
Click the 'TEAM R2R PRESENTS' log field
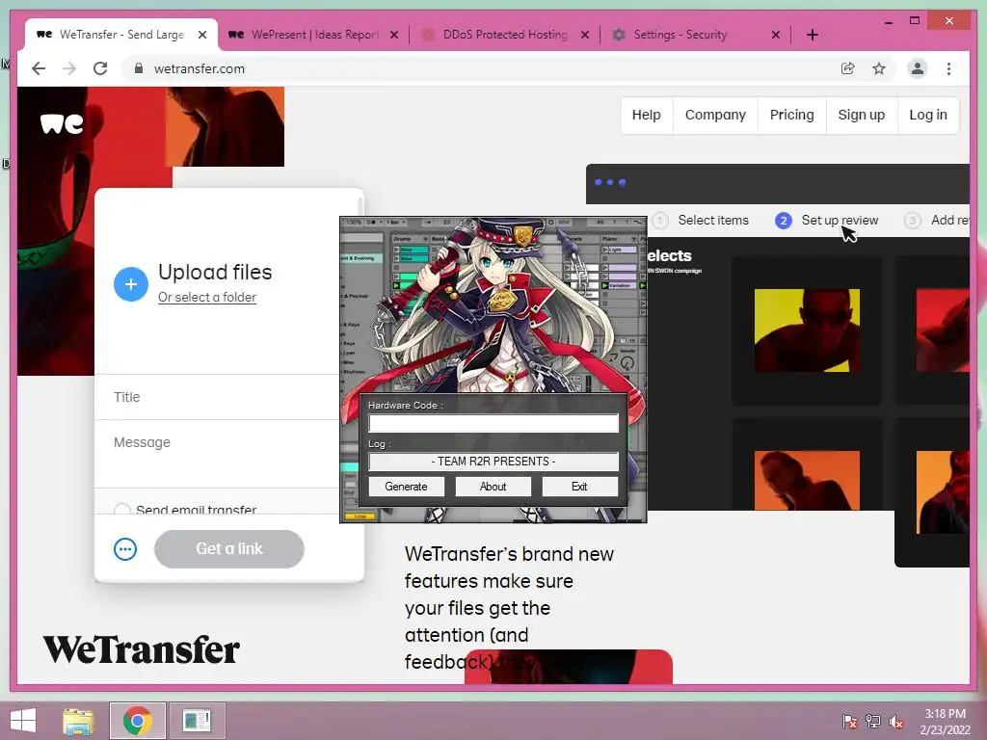(493, 462)
